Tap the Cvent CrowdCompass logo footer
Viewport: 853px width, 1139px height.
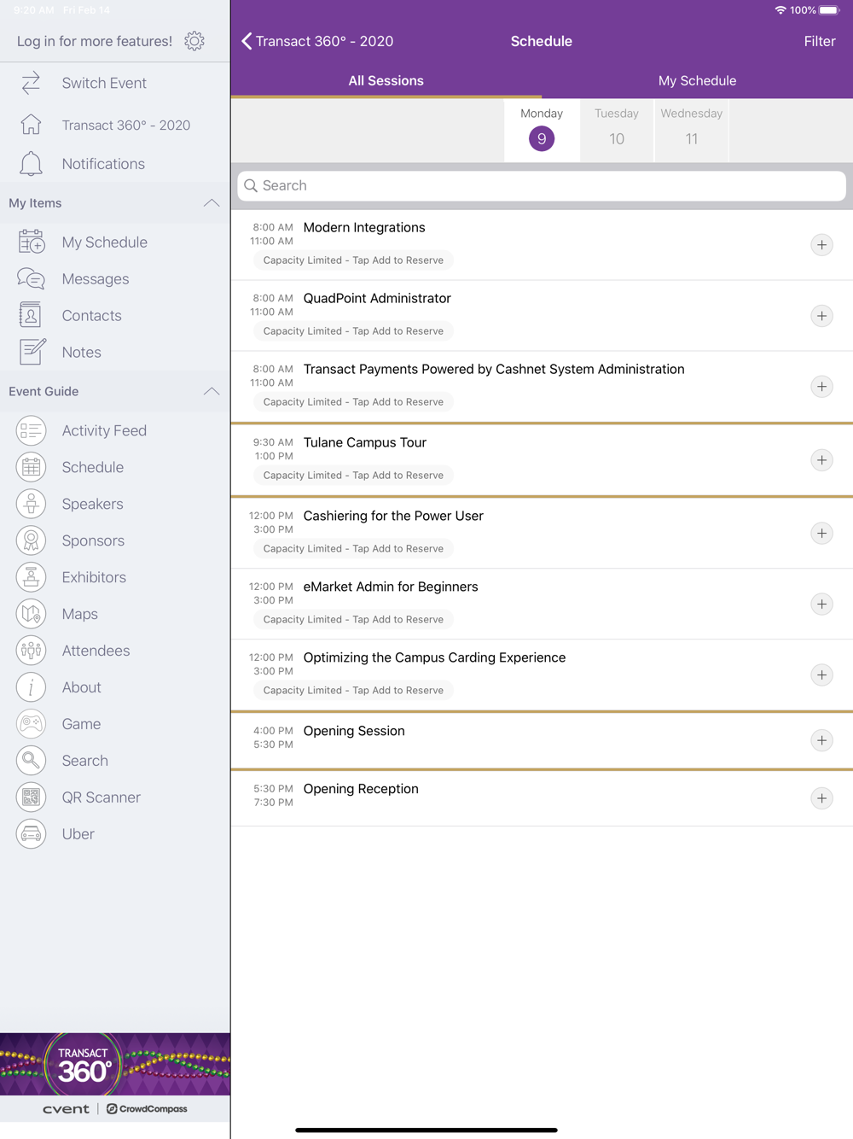pyautogui.click(x=115, y=1109)
